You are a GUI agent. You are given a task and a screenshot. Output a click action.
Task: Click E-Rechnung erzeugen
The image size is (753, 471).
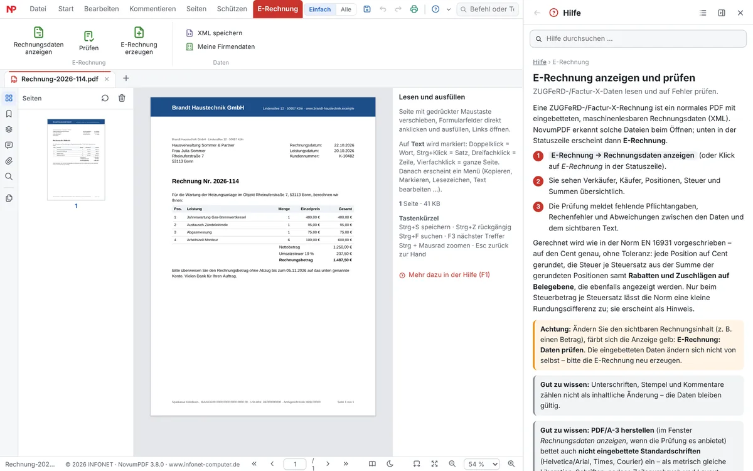click(139, 41)
